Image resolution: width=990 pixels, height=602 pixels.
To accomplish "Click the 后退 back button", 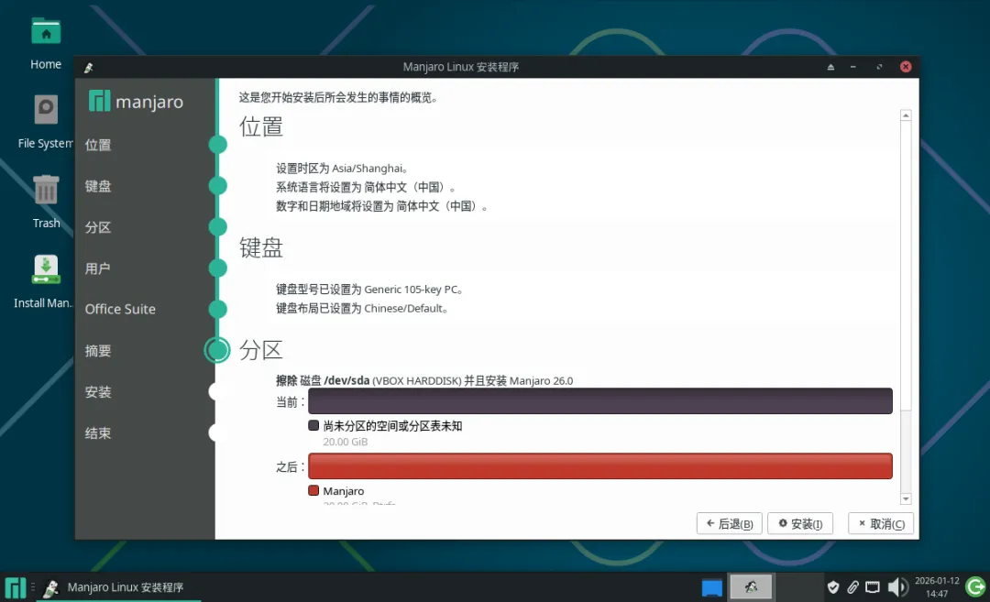I will (729, 523).
